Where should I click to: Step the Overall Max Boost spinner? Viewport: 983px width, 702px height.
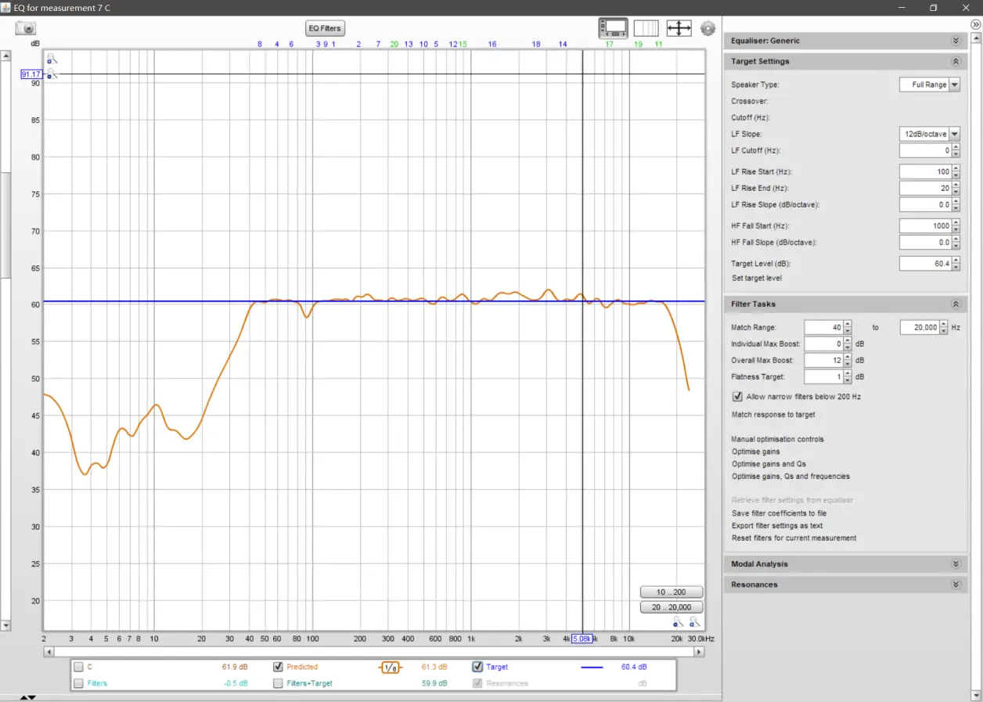(x=848, y=361)
